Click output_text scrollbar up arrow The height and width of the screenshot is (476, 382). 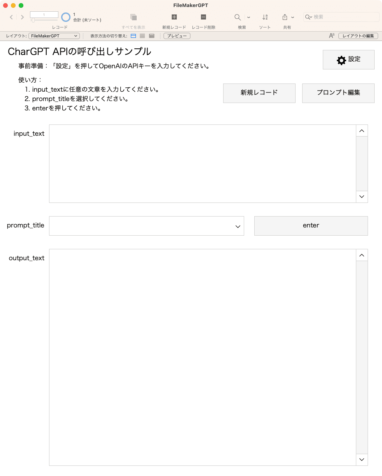click(x=362, y=255)
